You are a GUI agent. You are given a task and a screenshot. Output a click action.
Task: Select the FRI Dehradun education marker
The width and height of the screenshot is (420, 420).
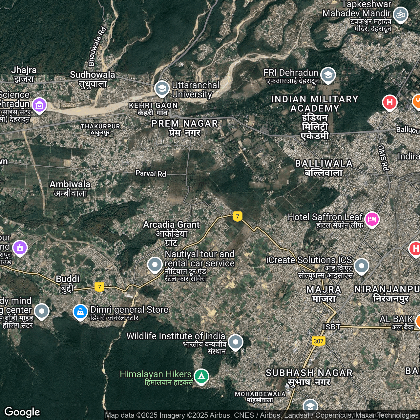328,75
